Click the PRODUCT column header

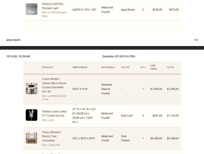coord(48,67)
